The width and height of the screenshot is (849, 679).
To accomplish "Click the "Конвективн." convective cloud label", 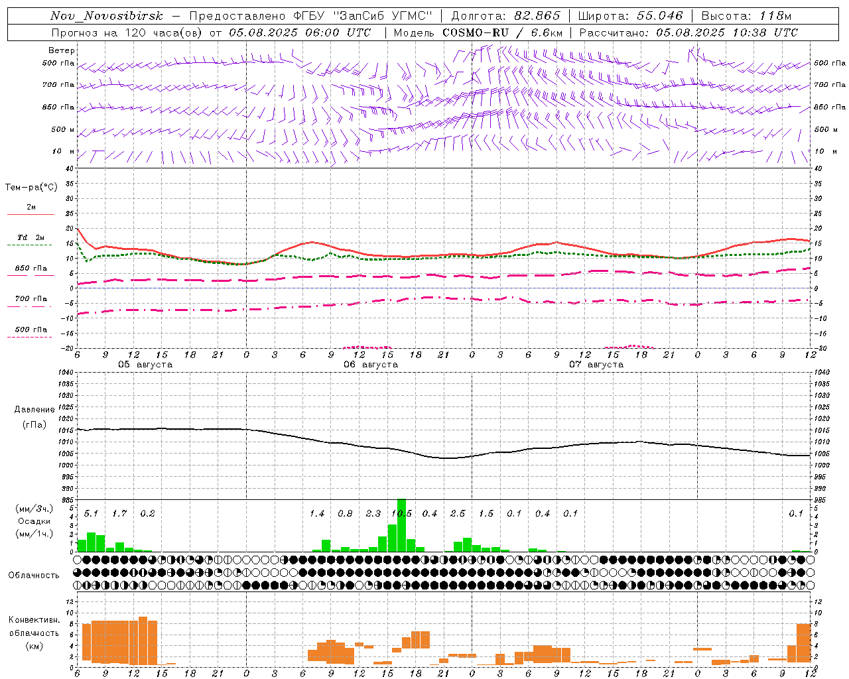I will click(34, 620).
